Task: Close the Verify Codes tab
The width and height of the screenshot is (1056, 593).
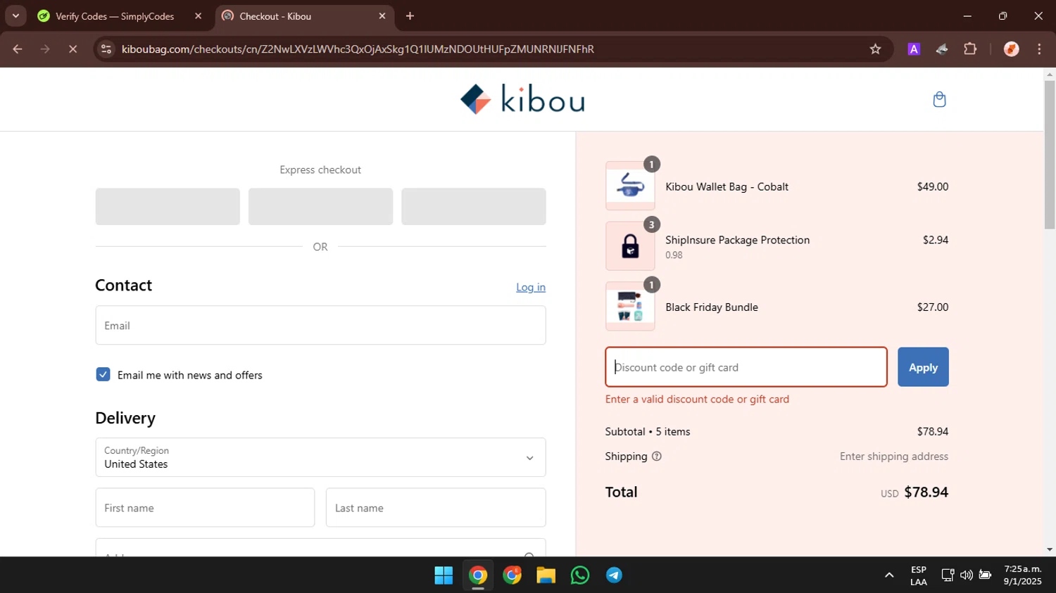Action: [x=198, y=16]
